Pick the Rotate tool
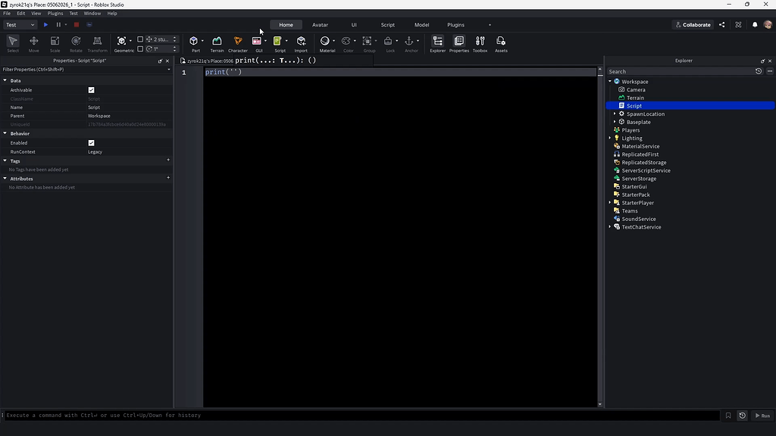776x436 pixels. pos(76,43)
